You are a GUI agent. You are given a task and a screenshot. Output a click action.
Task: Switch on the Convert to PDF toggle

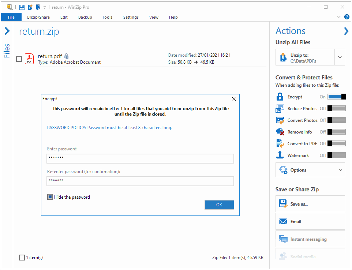pyautogui.click(x=337, y=143)
